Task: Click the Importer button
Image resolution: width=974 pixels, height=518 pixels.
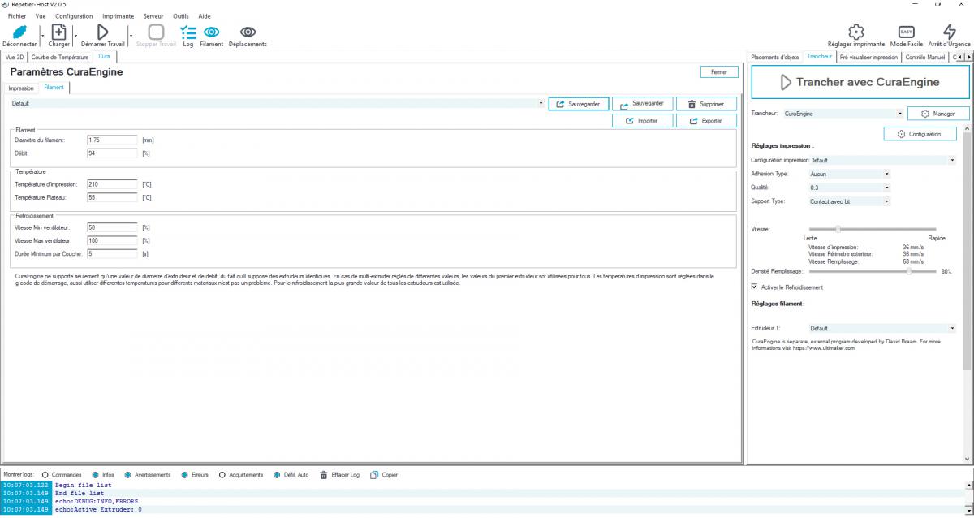Action: [x=642, y=120]
